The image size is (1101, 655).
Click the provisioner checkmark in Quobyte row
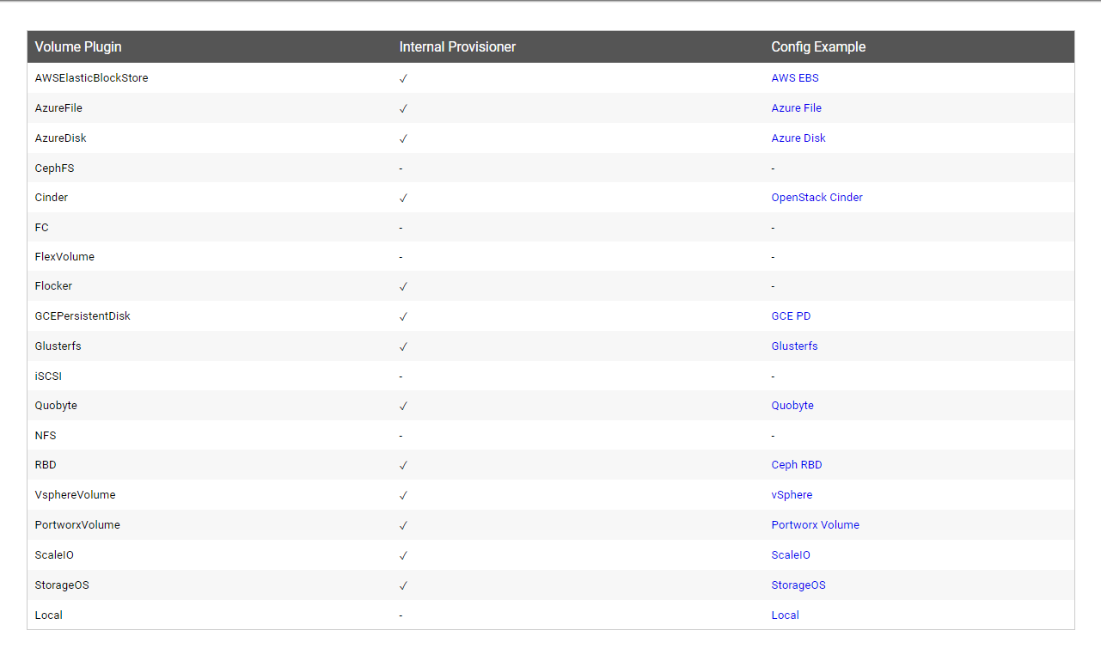tap(403, 406)
